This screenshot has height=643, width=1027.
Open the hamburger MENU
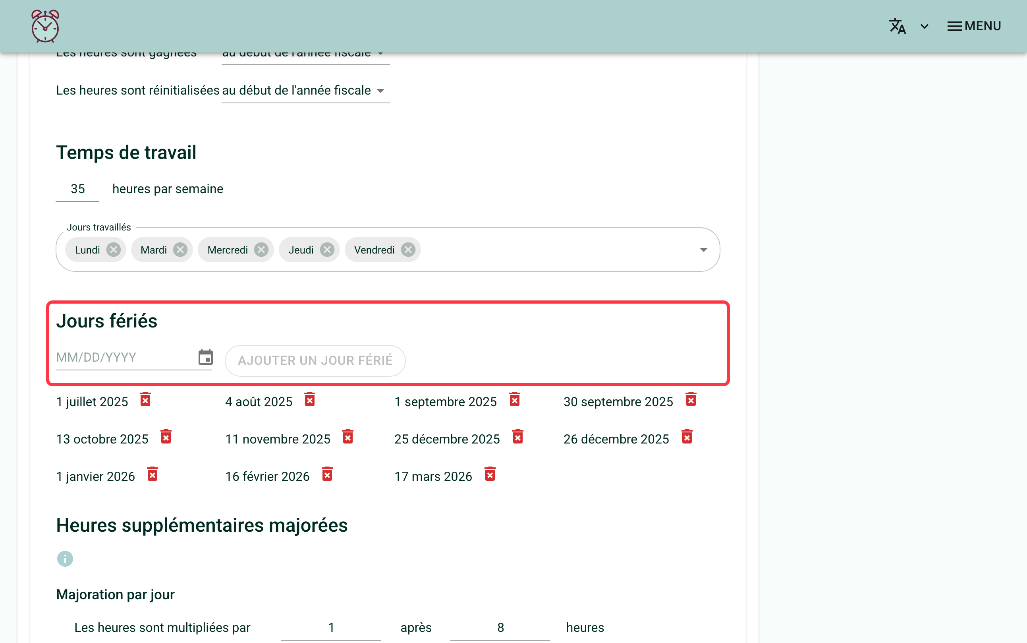pos(974,26)
